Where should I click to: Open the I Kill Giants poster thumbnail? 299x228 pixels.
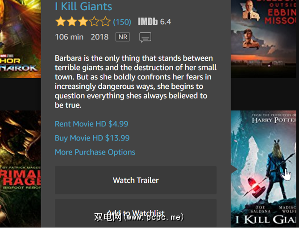264,169
